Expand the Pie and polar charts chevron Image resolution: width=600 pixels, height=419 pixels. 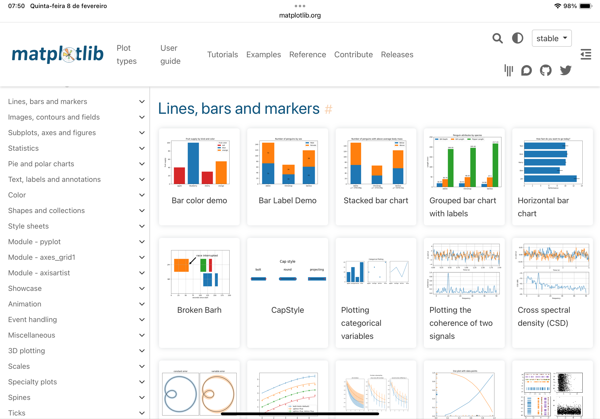[x=142, y=164]
